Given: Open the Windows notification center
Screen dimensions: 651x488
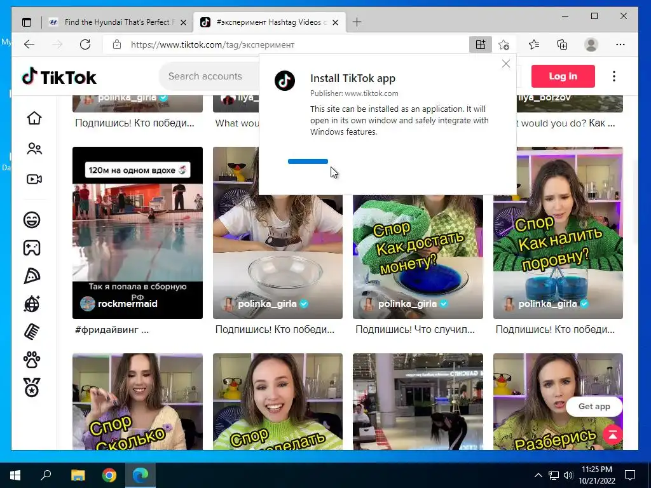Looking at the screenshot, I should pos(630,475).
